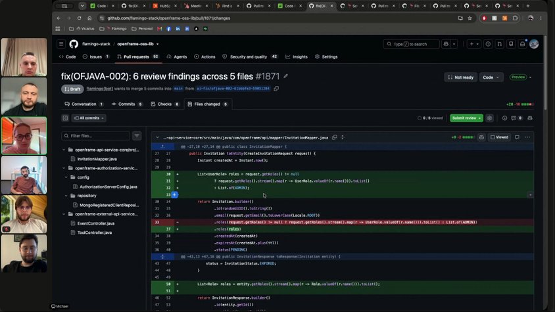Open the Code repository tab
This screenshot has height=312, width=555.
coord(67,56)
